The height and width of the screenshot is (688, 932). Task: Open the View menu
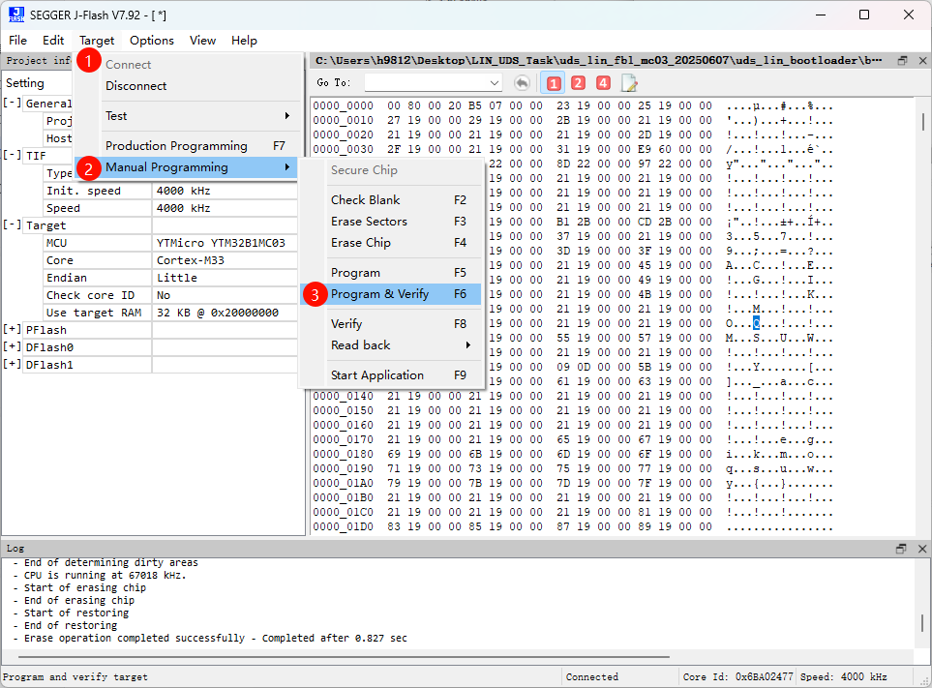tap(202, 41)
